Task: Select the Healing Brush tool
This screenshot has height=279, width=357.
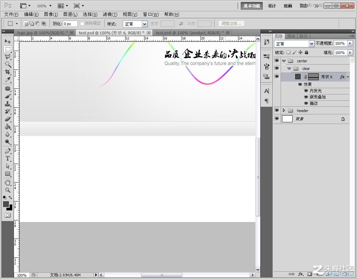Action: (x=8, y=88)
